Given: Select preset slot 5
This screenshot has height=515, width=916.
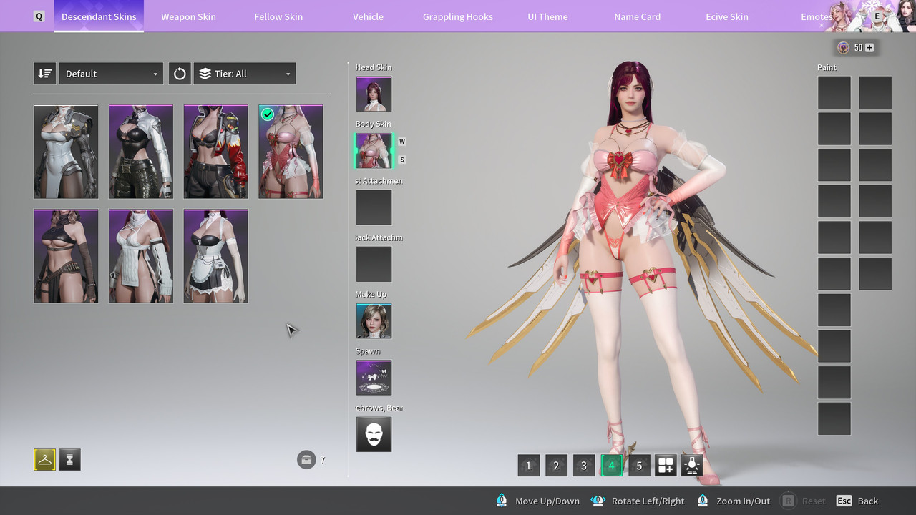Looking at the screenshot, I should (639, 466).
